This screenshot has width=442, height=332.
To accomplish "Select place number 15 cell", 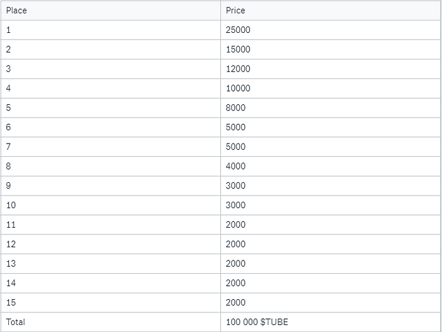I will [x=110, y=303].
